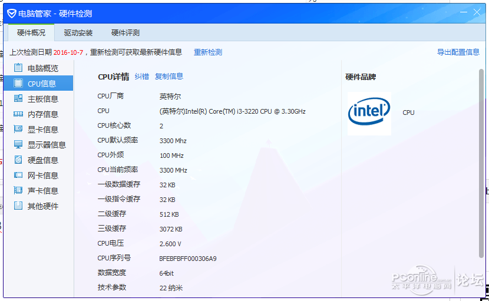
Task: Click the 一级指令缓存 value 32 KB
Action: point(167,199)
